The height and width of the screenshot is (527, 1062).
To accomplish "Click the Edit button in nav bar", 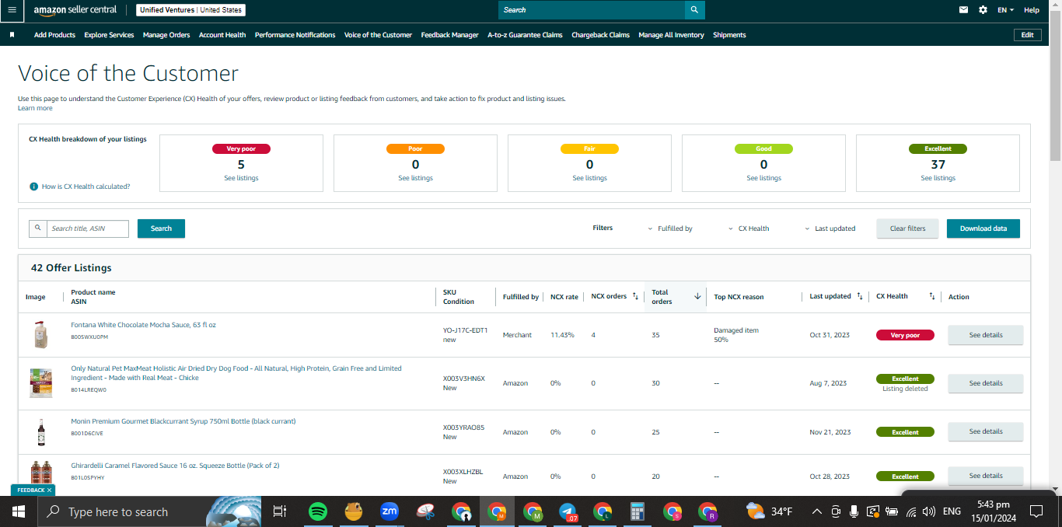I will 1027,35.
